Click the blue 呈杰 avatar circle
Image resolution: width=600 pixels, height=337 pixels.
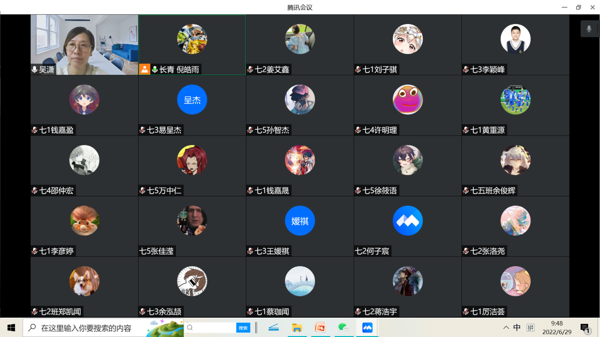click(x=192, y=100)
